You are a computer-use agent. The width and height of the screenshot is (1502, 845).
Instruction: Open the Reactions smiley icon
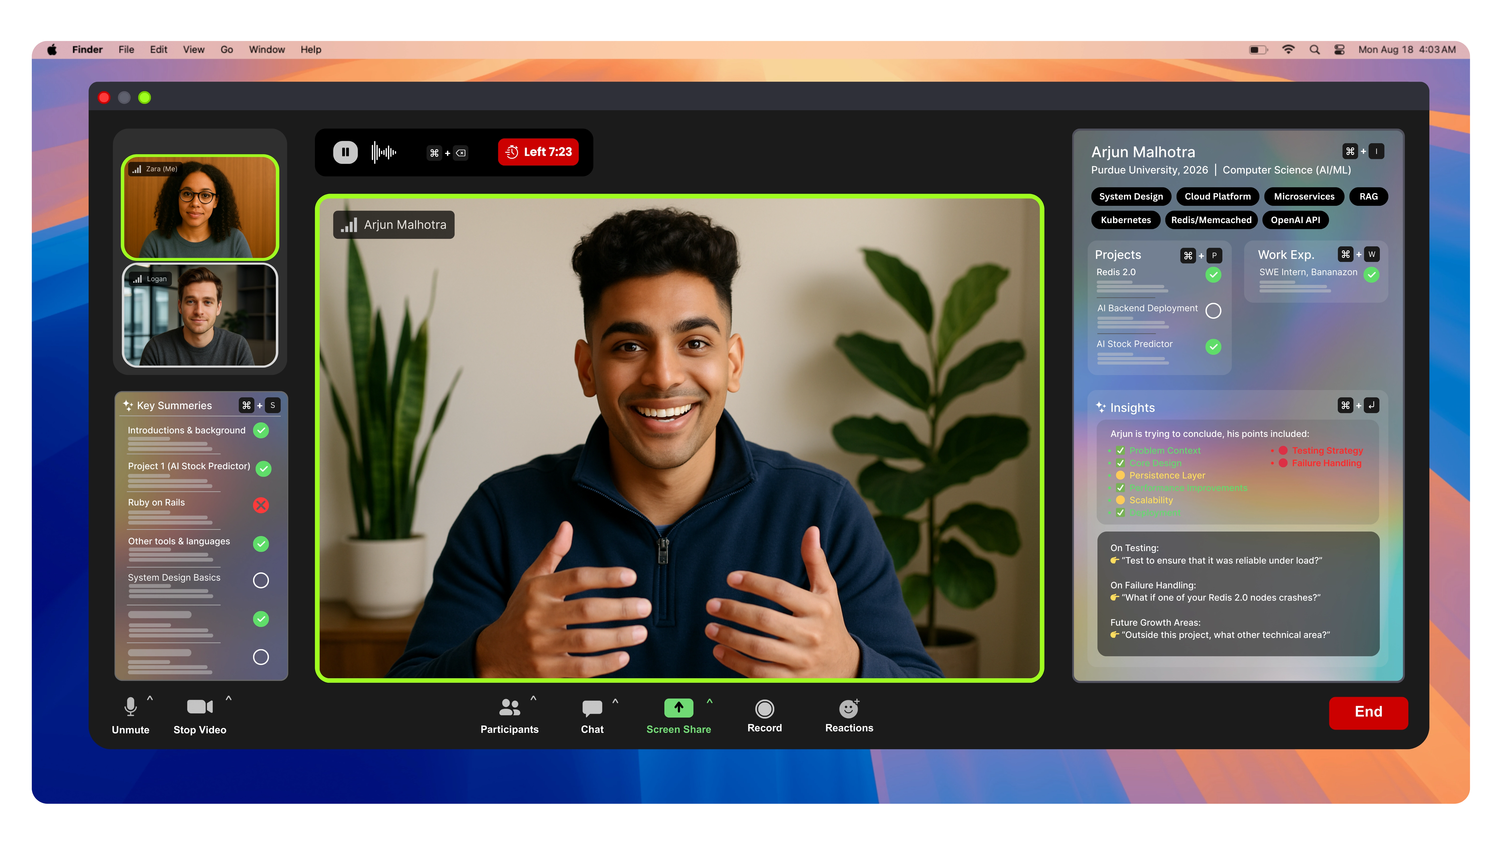848,709
